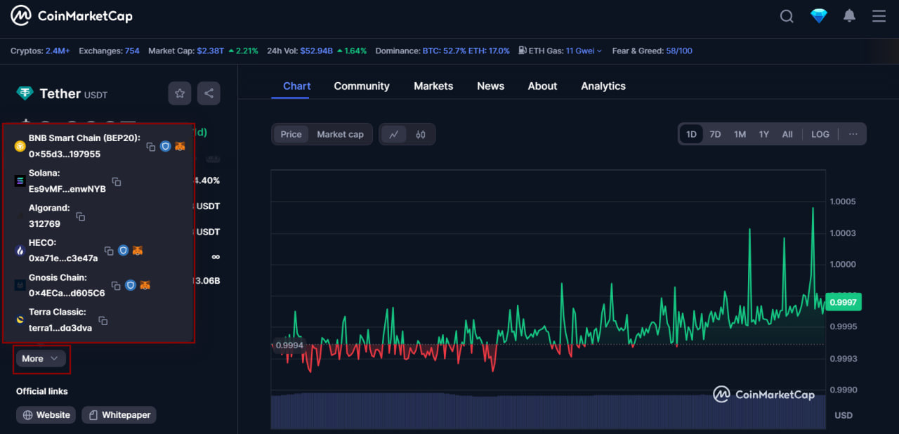Image resolution: width=899 pixels, height=434 pixels.
Task: Select the 1M time range
Action: pos(740,134)
